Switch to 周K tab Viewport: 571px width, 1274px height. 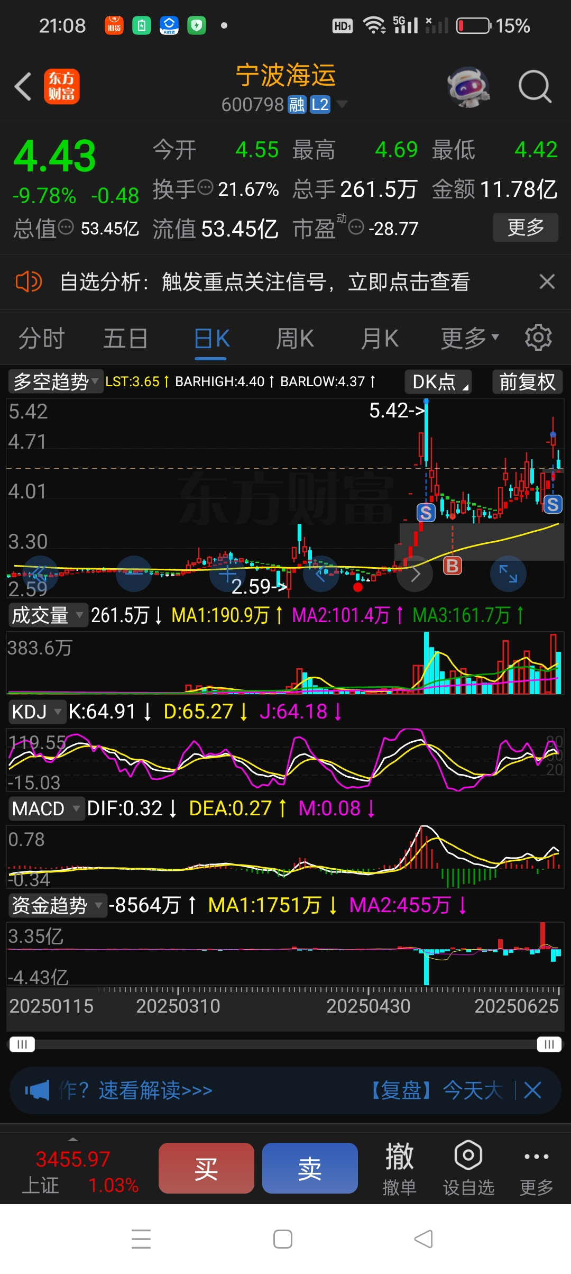click(295, 338)
